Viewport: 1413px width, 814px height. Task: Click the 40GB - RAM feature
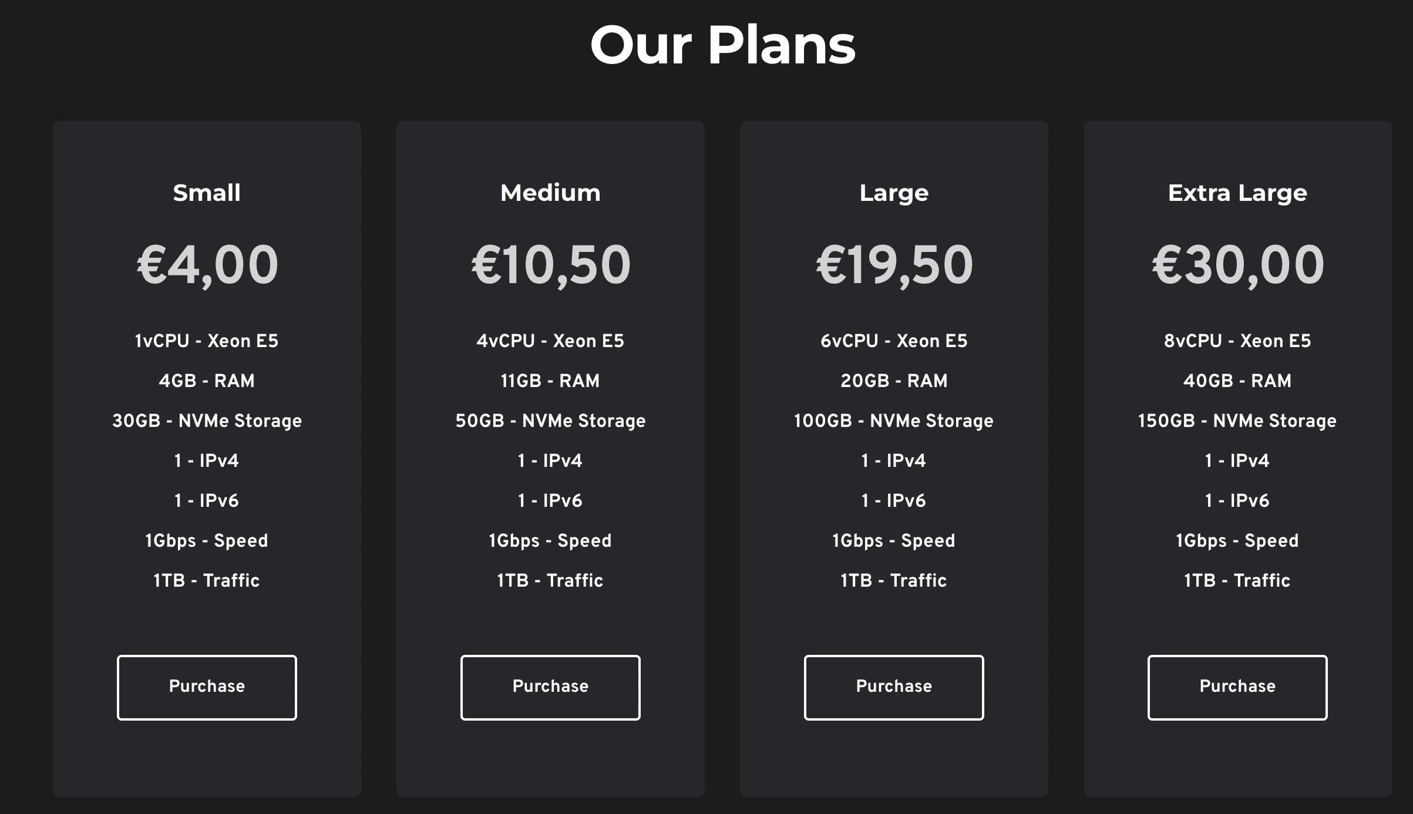[1237, 381]
